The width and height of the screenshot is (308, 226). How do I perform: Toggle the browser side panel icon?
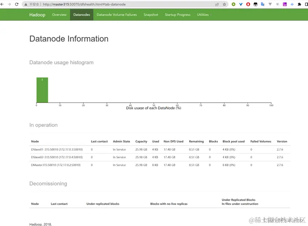(x=307, y=4)
